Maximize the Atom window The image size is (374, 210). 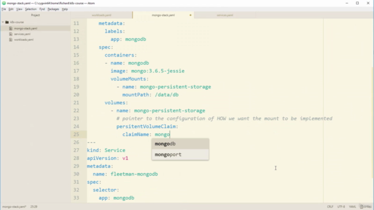point(357,3)
